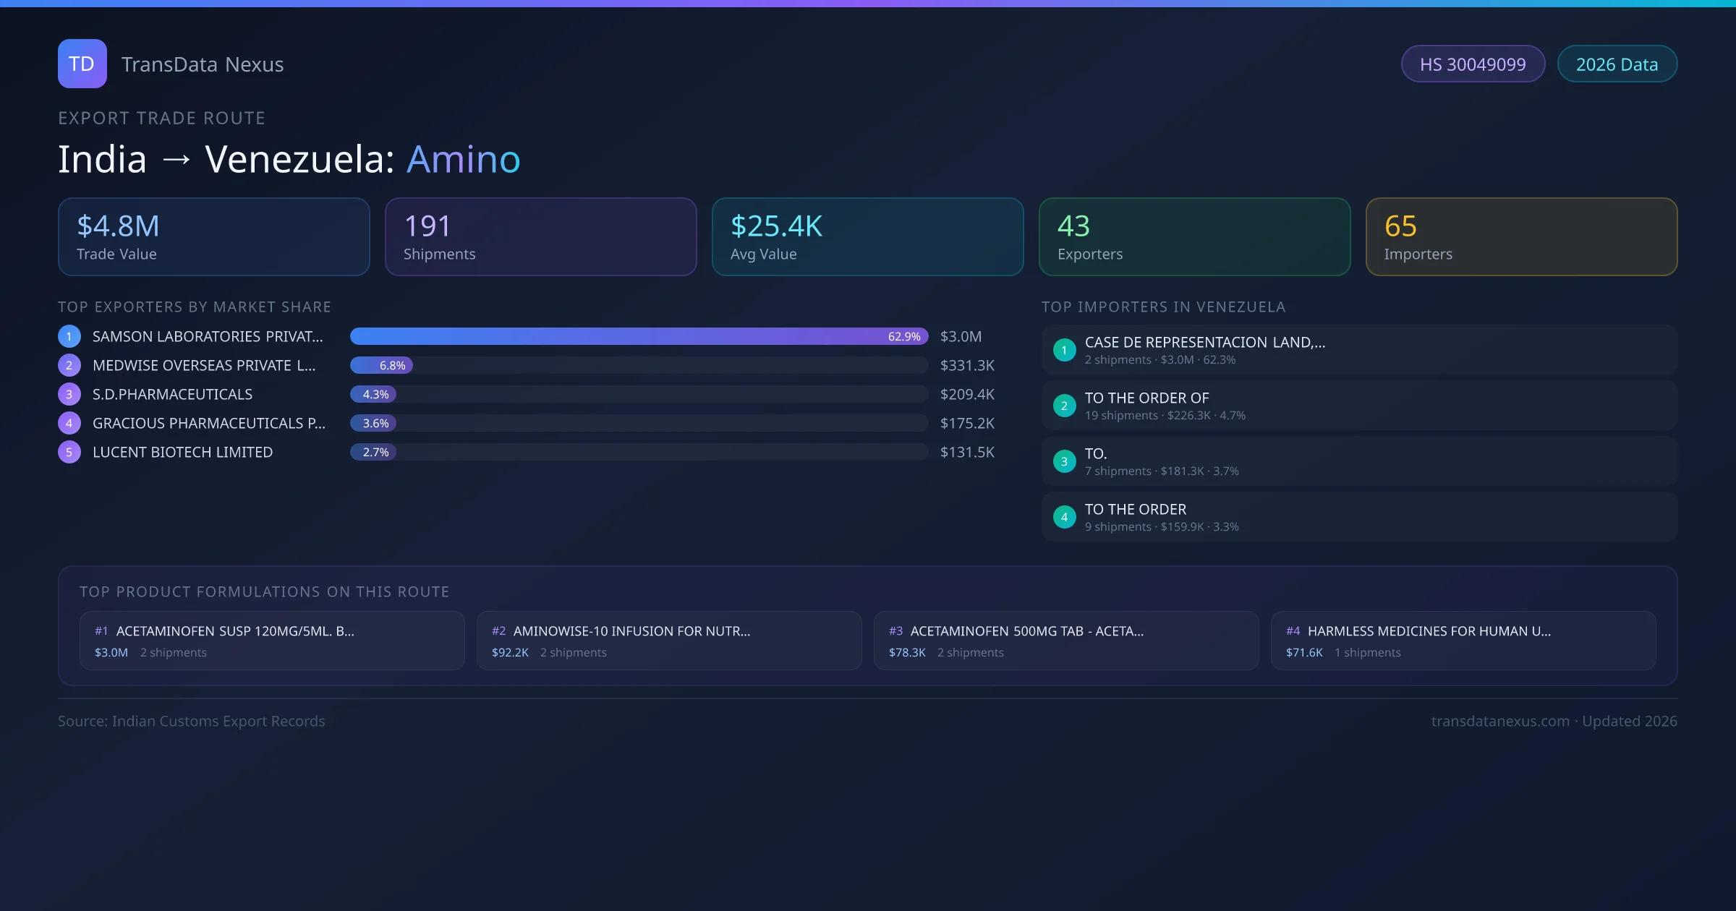This screenshot has width=1736, height=911.
Task: Click green rank 2 badge for To The Order Of
Action: (x=1064, y=406)
